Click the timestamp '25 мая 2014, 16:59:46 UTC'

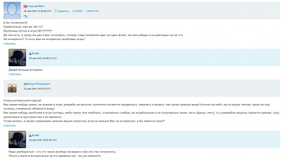pyautogui.click(x=43, y=140)
